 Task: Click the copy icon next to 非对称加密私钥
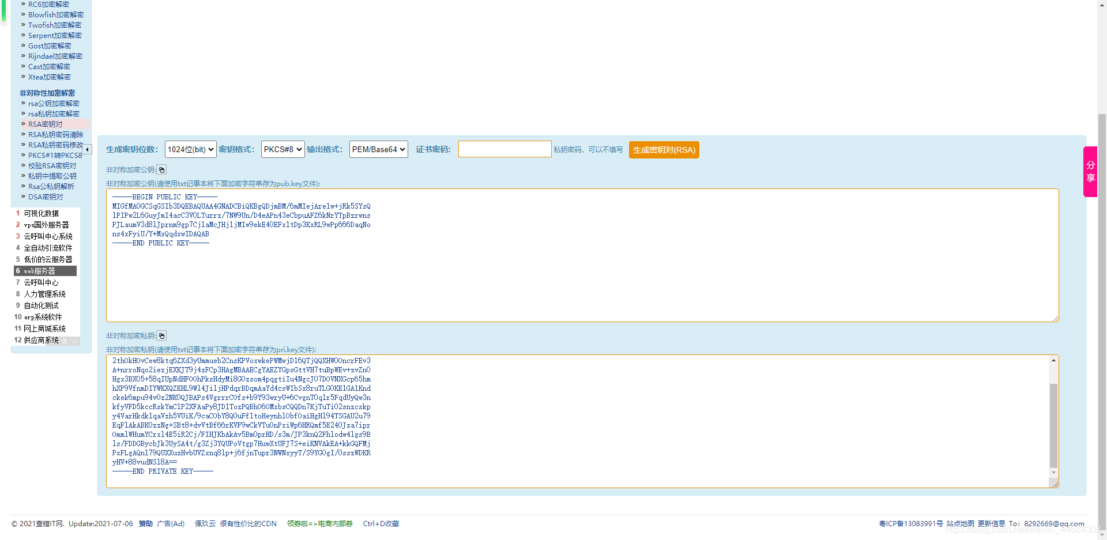click(x=161, y=335)
